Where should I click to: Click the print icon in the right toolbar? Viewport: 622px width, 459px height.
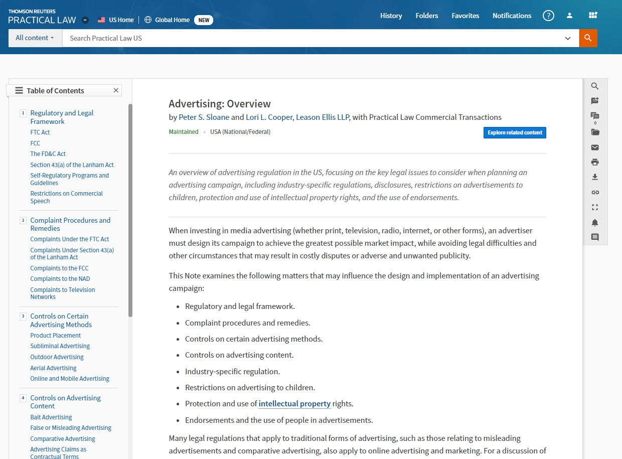pyautogui.click(x=595, y=162)
